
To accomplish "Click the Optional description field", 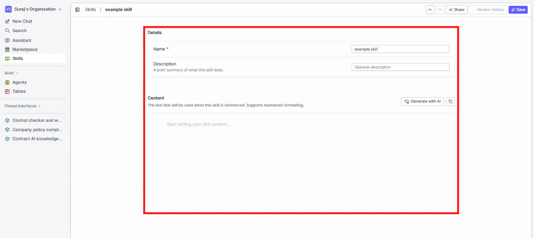I will coord(400,67).
